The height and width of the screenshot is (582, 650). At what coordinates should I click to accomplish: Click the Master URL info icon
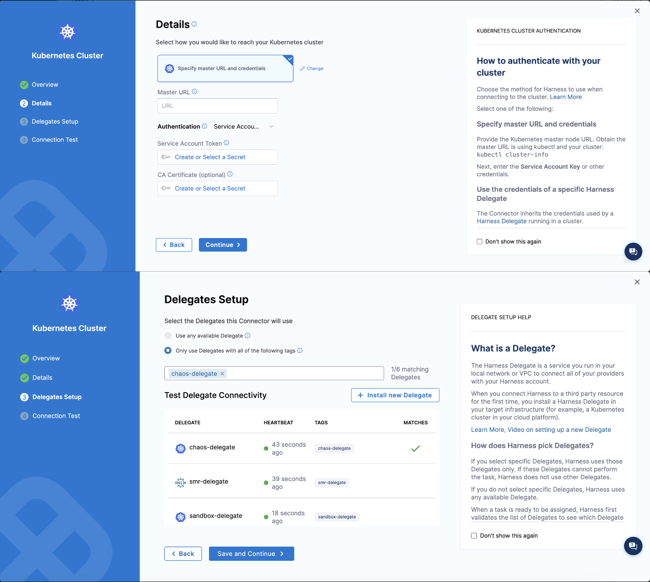click(x=194, y=92)
